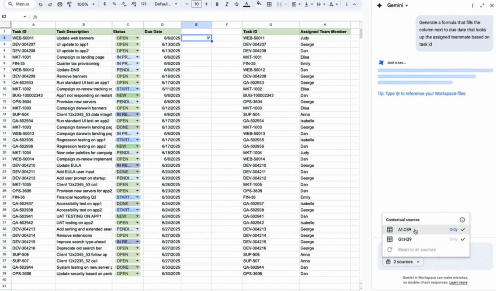Uncheck the G1:H39 source checkmark
The image size is (496, 291).
pos(463,239)
